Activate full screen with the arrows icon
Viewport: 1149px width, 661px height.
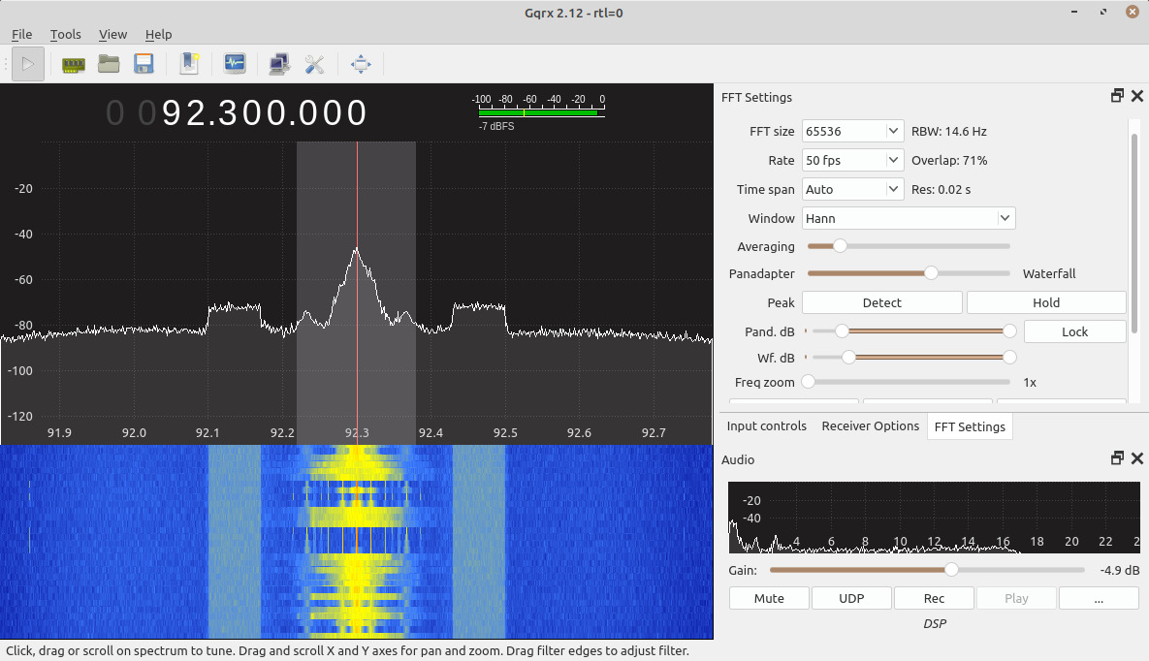point(361,64)
